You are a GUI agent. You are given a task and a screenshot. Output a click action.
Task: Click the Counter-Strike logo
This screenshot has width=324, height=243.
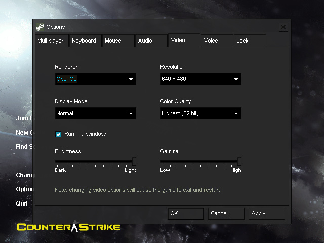pyautogui.click(x=68, y=227)
